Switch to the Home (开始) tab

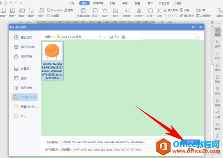click(72, 3)
